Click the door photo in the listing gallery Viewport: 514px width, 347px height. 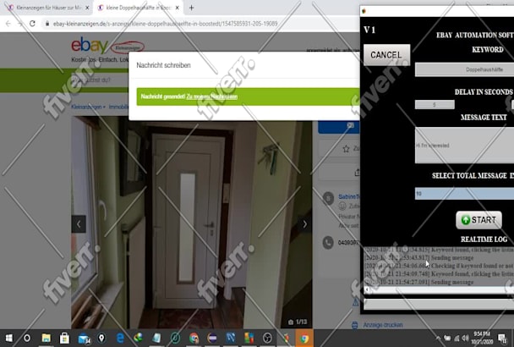pyautogui.click(x=192, y=223)
